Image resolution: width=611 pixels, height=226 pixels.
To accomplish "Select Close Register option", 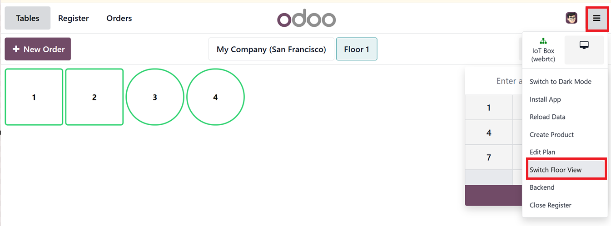I will pos(550,205).
